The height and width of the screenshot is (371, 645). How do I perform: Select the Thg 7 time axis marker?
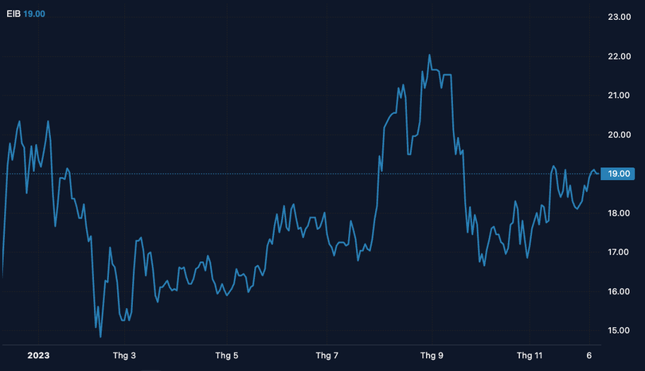tap(326, 355)
